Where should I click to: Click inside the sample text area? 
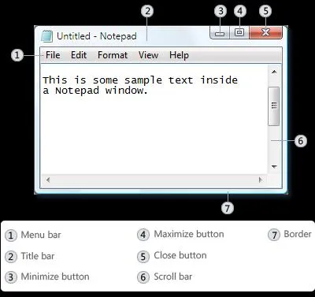click(154, 120)
